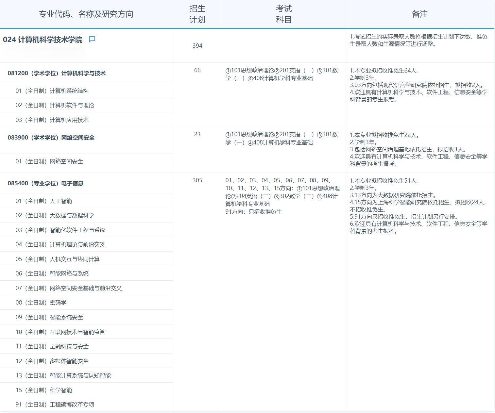Click the 备注 column header

(x=419, y=14)
